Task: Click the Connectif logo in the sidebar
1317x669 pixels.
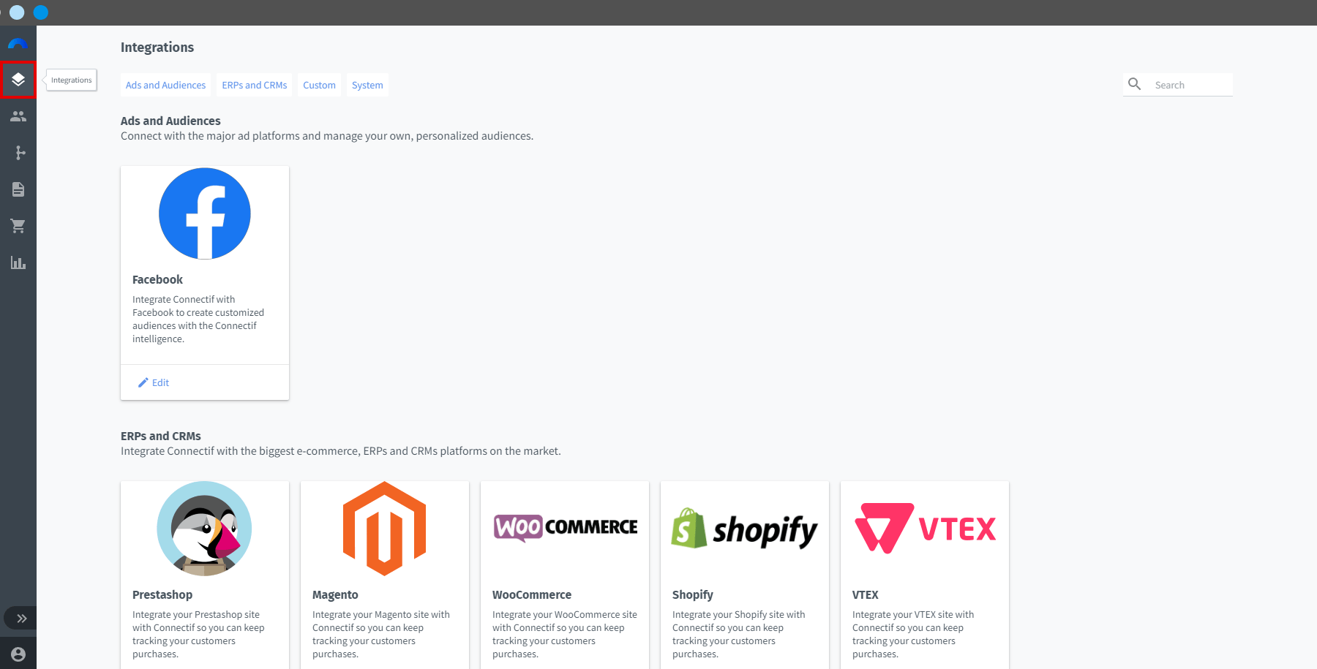Action: [18, 44]
